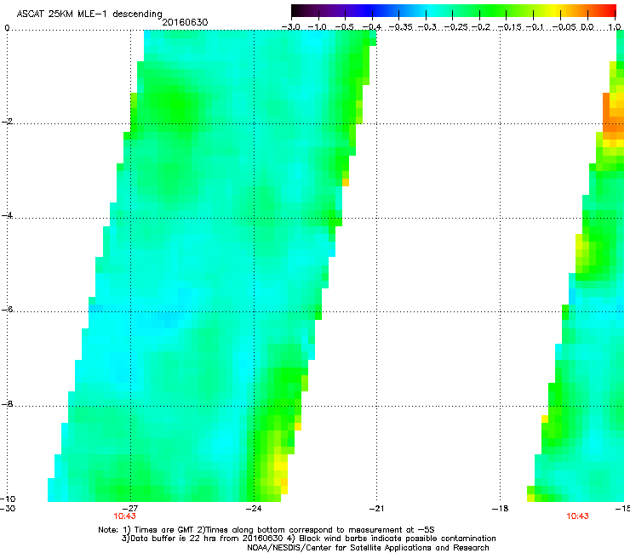Click the 'ASCAT 25KM MLE-1 descending' title
630x553 pixels.
pyautogui.click(x=89, y=14)
